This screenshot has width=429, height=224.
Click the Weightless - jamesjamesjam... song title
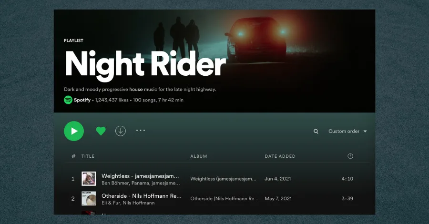(x=140, y=176)
